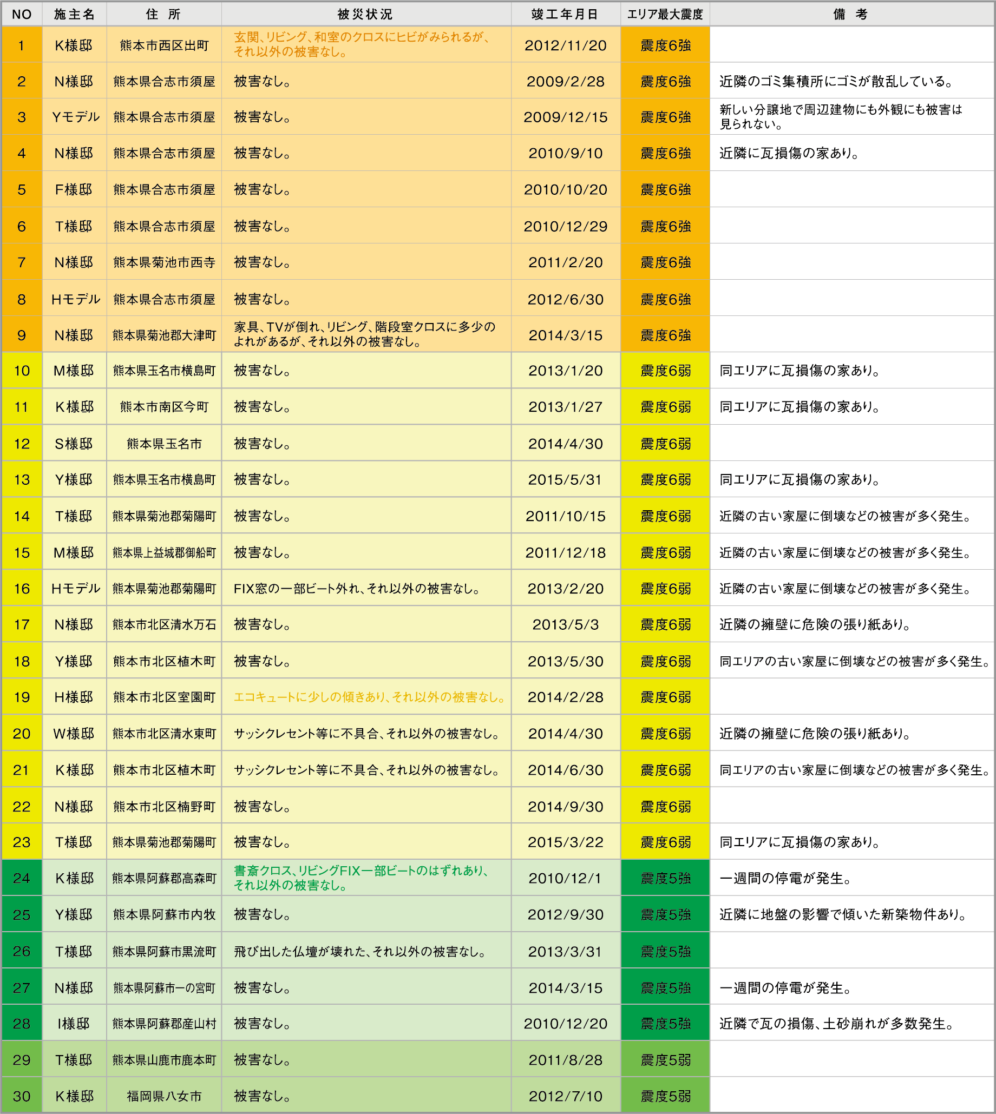Viewport: 996px width, 1114px height.
Task: Select row number 10 cell
Action: point(22,371)
